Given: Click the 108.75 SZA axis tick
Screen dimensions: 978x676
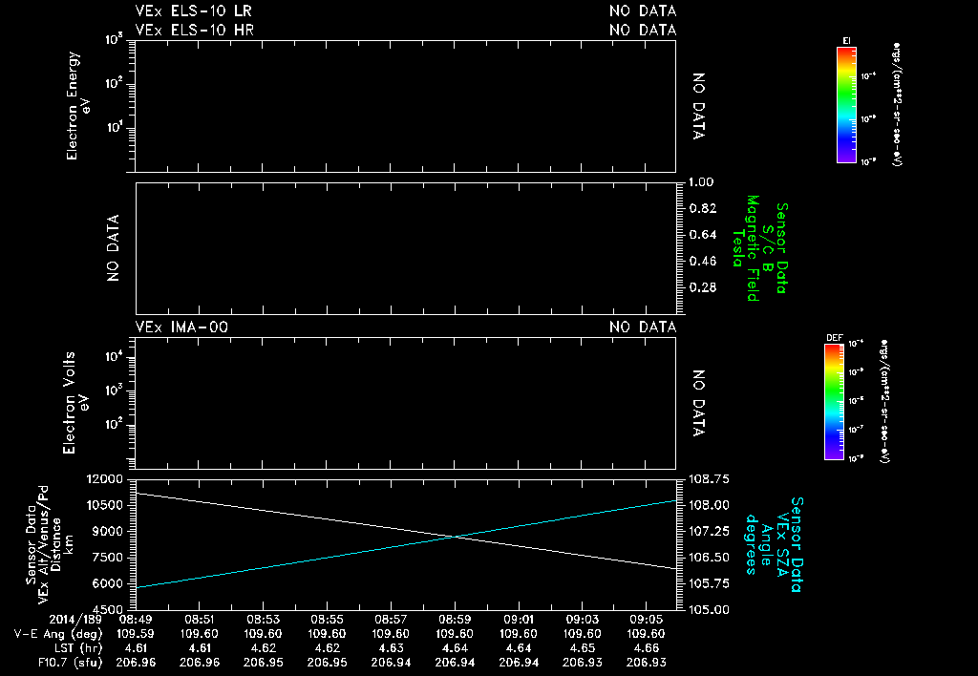Looking at the screenshot, I should click(709, 479).
